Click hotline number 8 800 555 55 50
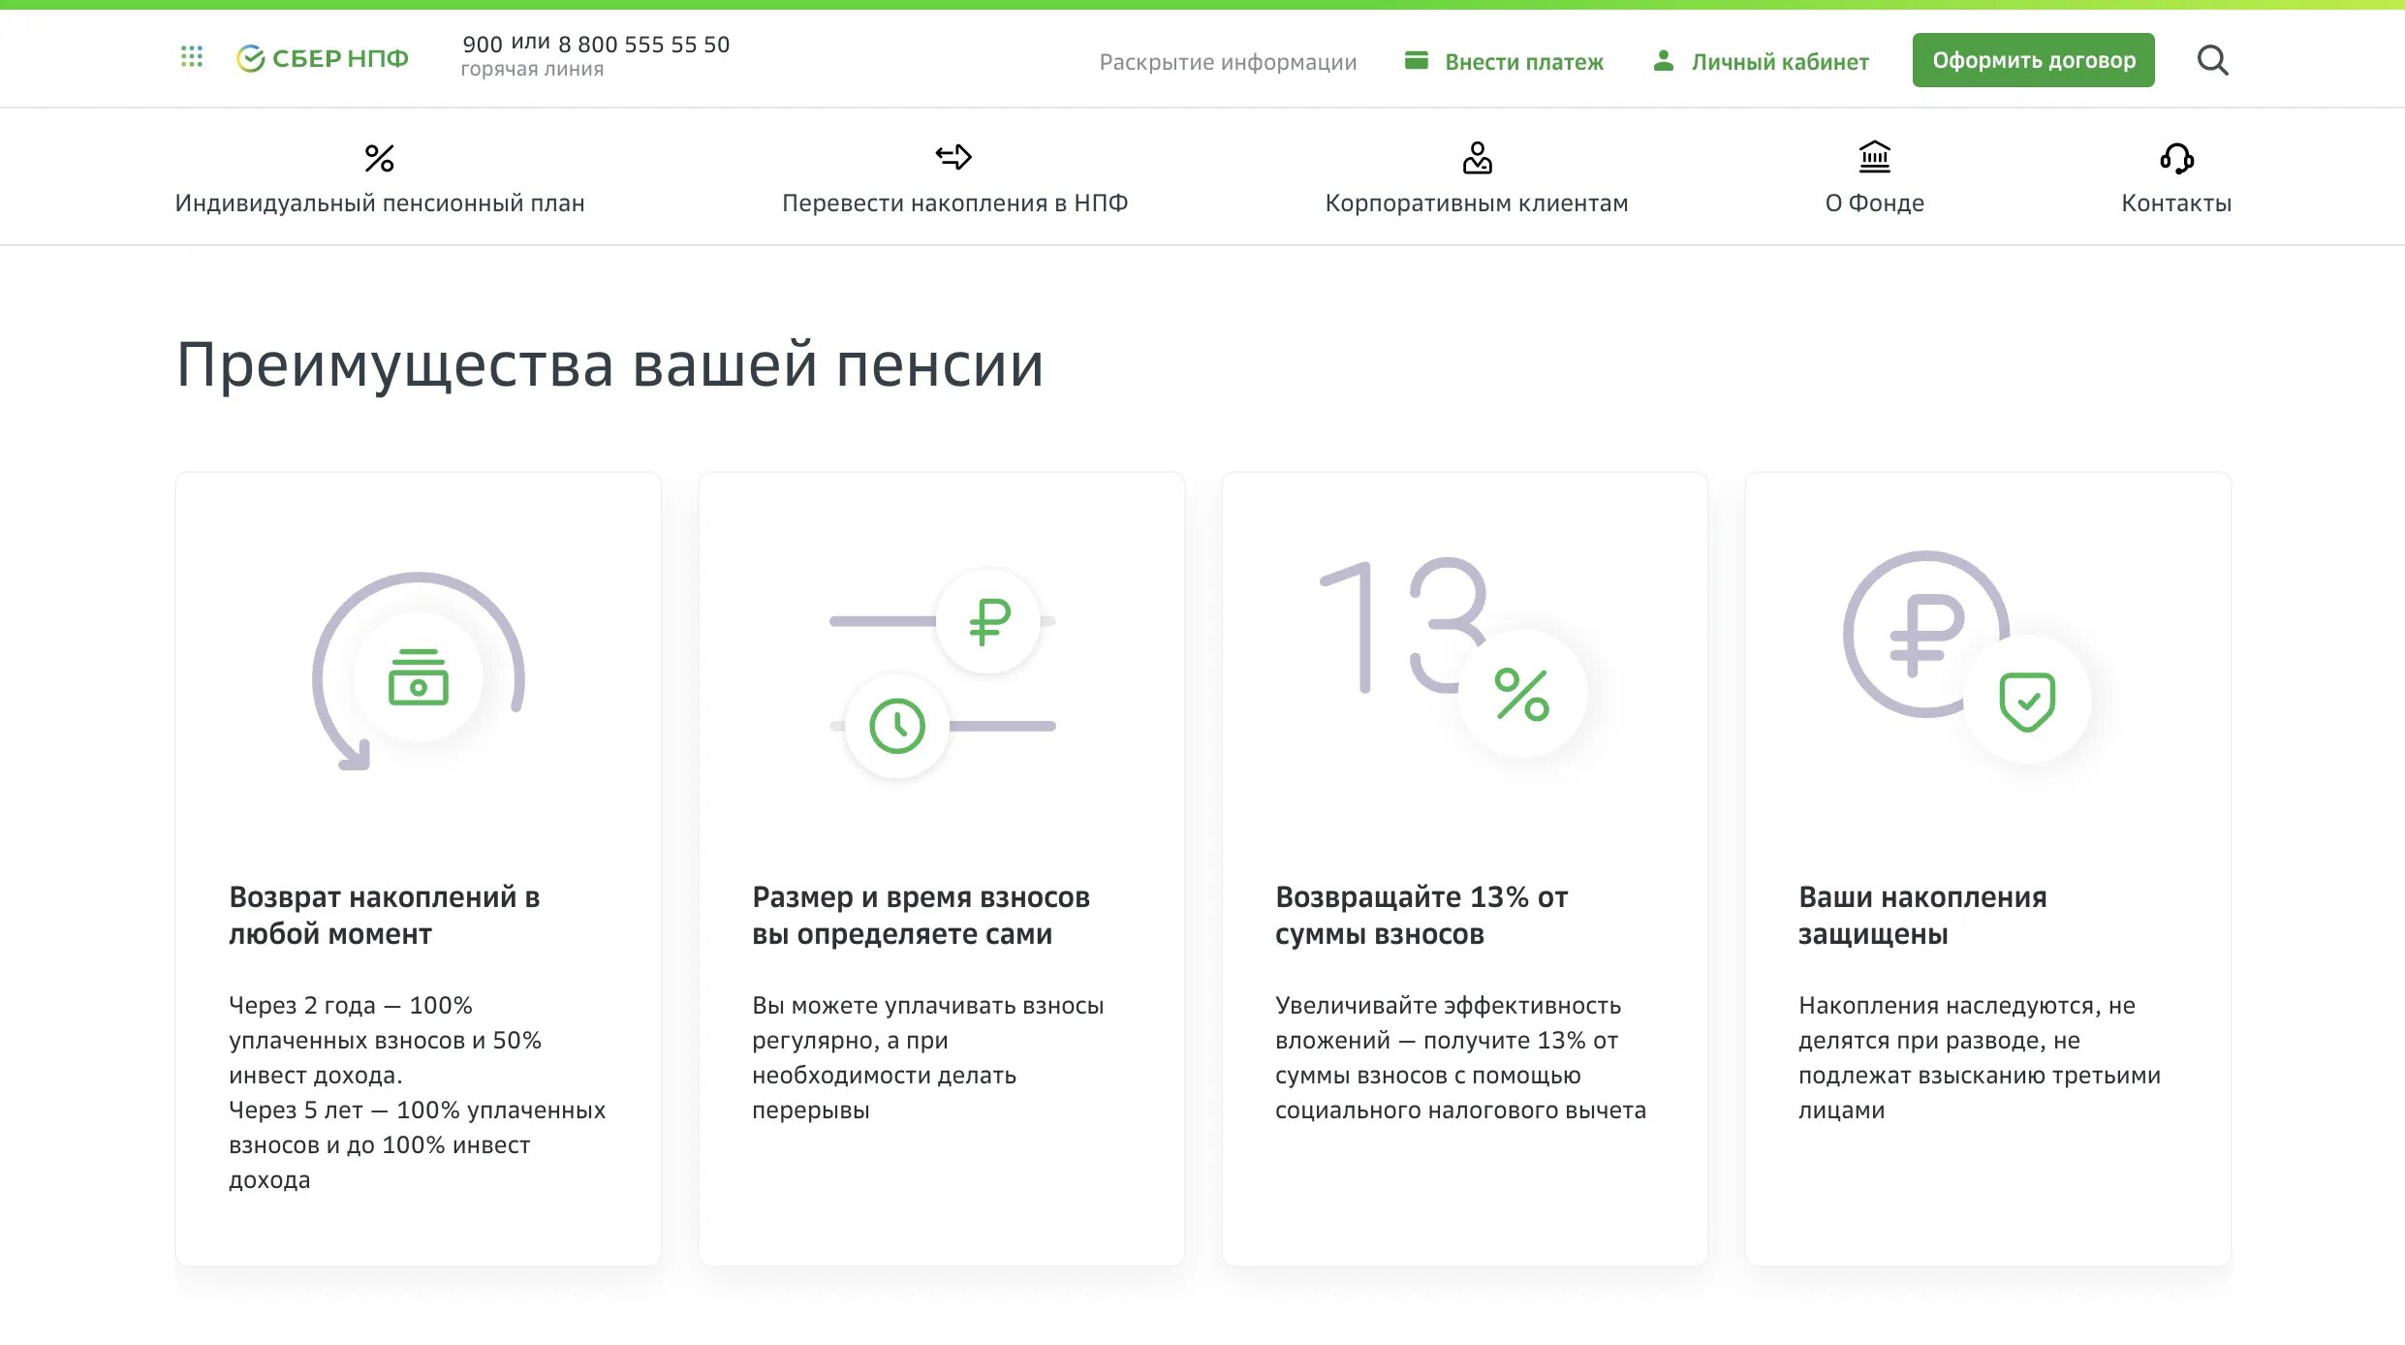 [643, 45]
